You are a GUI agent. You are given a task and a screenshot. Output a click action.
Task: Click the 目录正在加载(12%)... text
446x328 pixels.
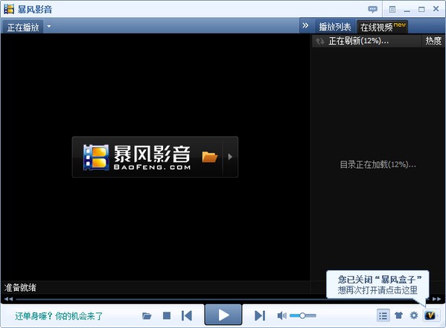(x=377, y=164)
